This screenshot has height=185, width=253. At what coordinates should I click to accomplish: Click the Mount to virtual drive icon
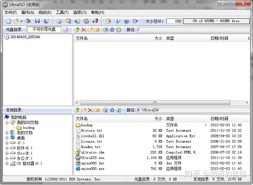(x=86, y=21)
